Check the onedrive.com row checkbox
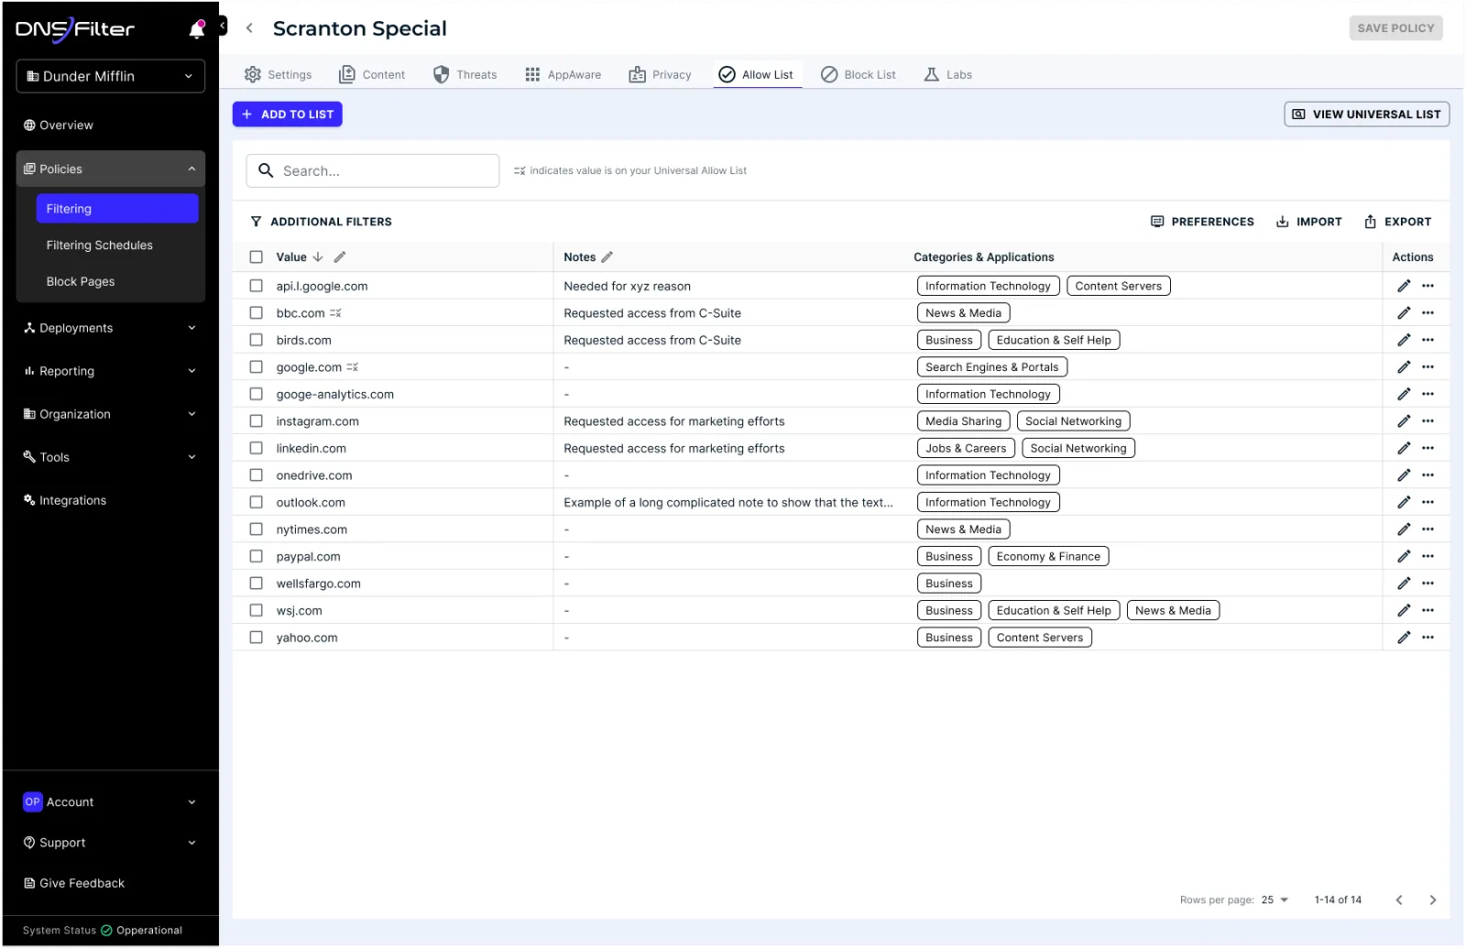The height and width of the screenshot is (949, 1466). point(256,475)
